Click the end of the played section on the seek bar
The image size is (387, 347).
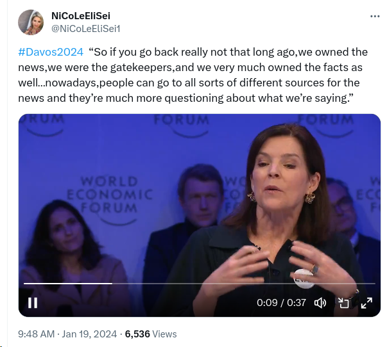pyautogui.click(x=111, y=283)
